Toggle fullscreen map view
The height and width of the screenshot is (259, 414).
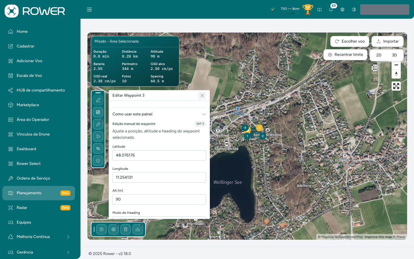[x=396, y=86]
